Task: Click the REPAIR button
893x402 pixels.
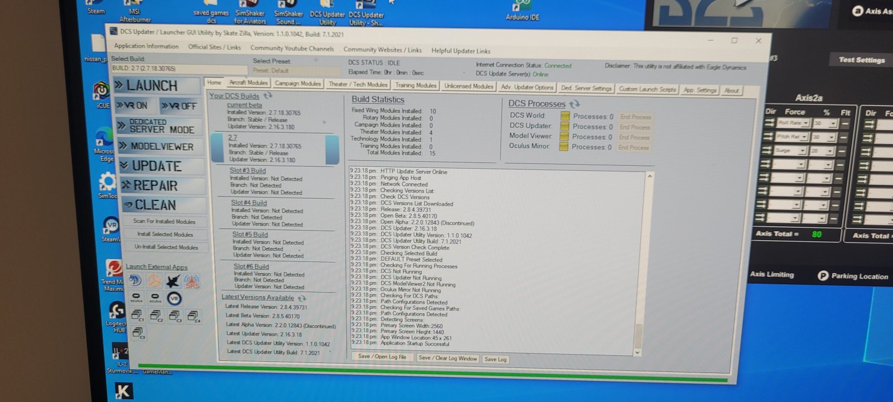Action: (163, 185)
